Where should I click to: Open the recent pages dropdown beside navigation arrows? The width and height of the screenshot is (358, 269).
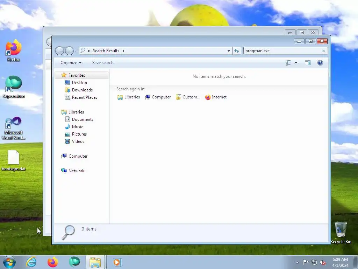(76, 51)
